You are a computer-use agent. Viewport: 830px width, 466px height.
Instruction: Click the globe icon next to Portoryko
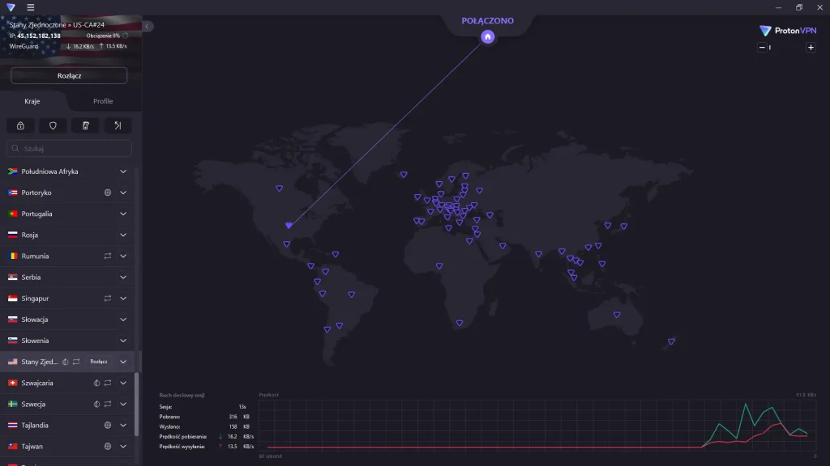108,193
